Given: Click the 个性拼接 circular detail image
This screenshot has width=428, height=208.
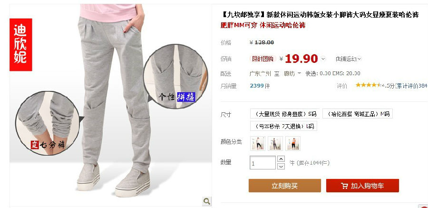Looking at the screenshot, I should 175,76.
